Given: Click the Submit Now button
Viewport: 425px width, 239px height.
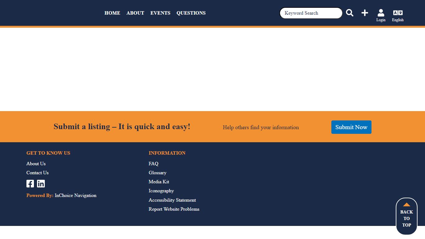Looking at the screenshot, I should pyautogui.click(x=351, y=127).
